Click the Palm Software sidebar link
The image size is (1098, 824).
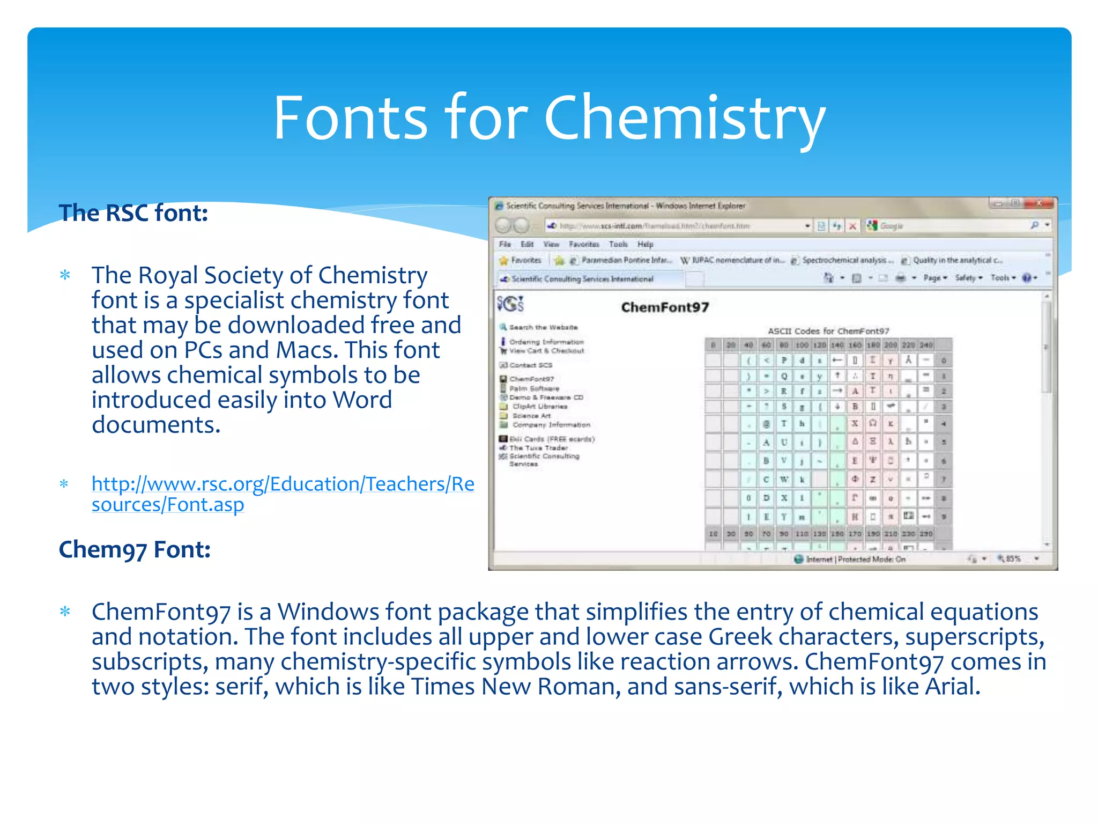click(x=534, y=388)
